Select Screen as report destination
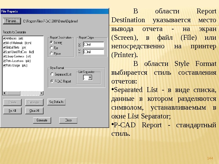 pyautogui.click(x=51, y=43)
